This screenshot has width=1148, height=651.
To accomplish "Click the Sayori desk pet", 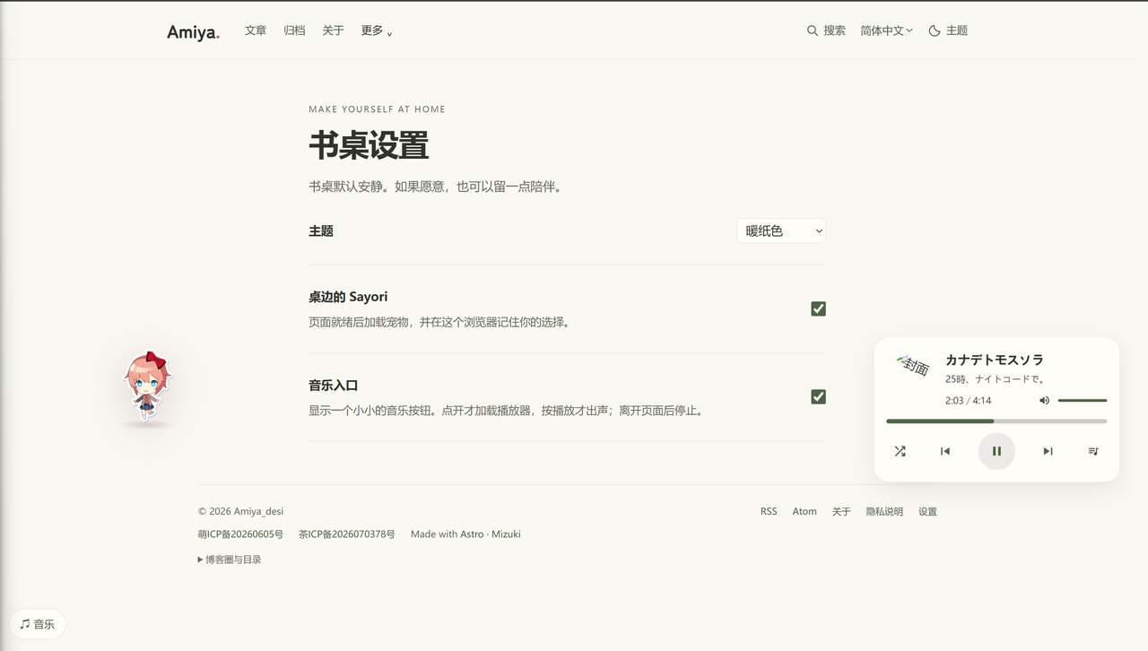I will [x=146, y=386].
